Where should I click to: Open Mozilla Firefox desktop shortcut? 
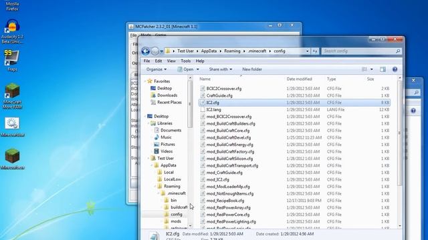[x=12, y=5]
